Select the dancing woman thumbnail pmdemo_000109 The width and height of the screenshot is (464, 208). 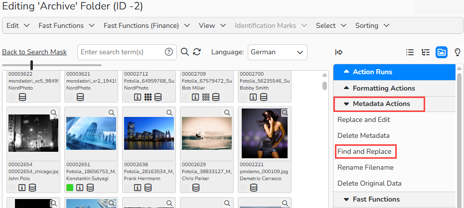(x=265, y=133)
